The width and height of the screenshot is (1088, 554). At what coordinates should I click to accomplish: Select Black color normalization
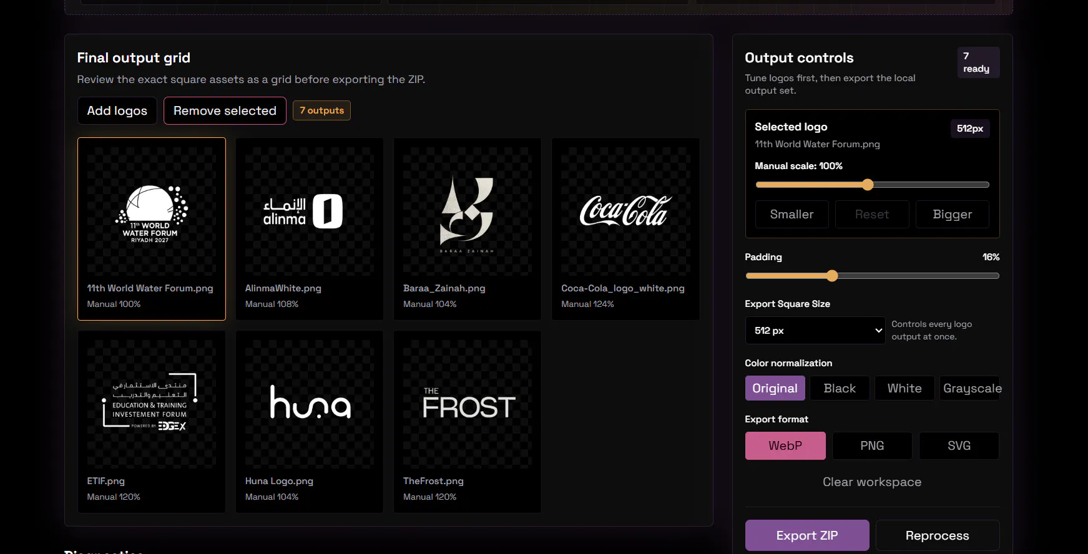(840, 388)
